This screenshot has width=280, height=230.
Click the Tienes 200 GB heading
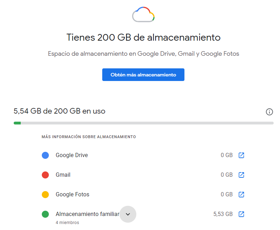coord(143,38)
